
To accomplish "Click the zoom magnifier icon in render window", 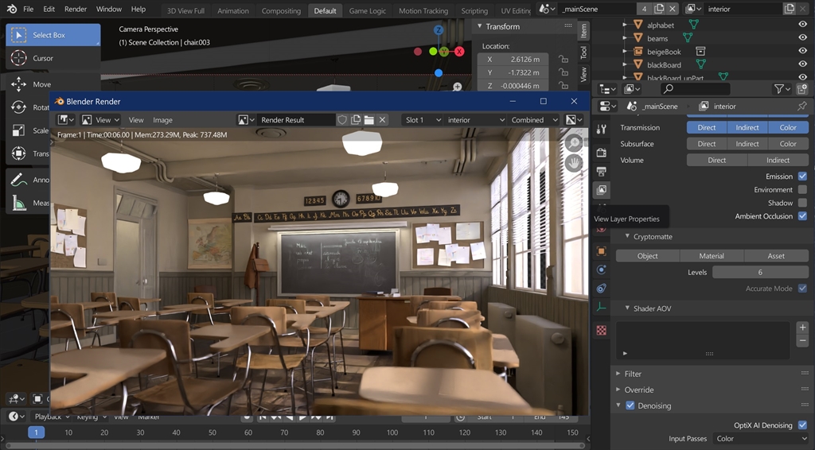I will click(x=574, y=142).
